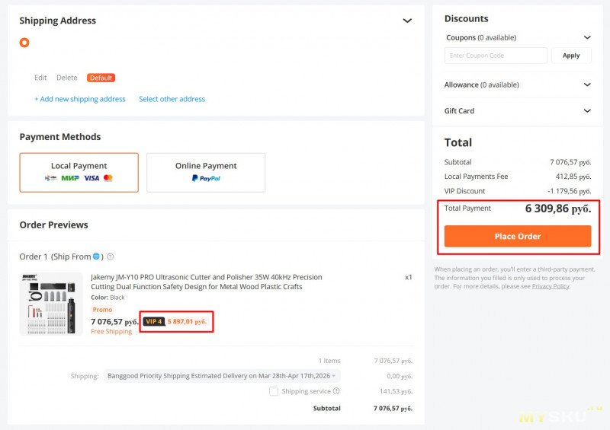The height and width of the screenshot is (430, 610).
Task: Open the Banggood Priority Shipping dropdown
Action: 222,376
